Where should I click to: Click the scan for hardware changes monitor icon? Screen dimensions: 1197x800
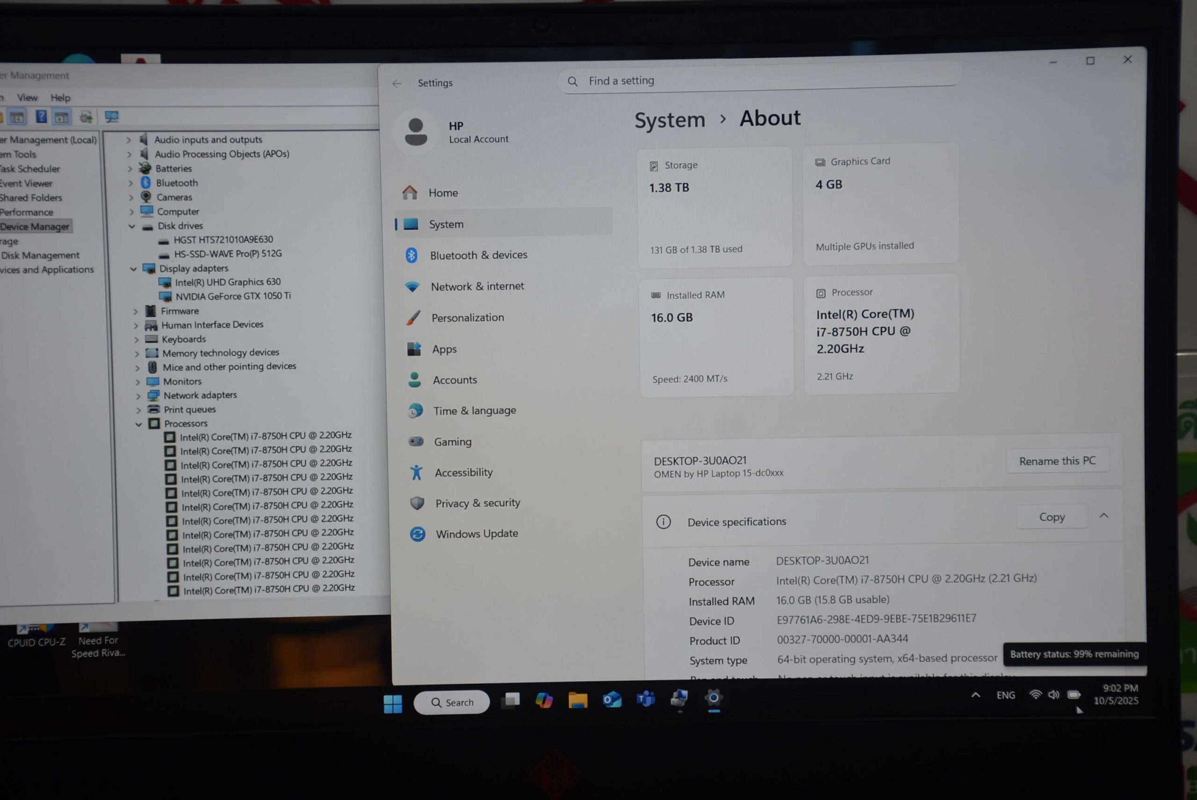[111, 117]
